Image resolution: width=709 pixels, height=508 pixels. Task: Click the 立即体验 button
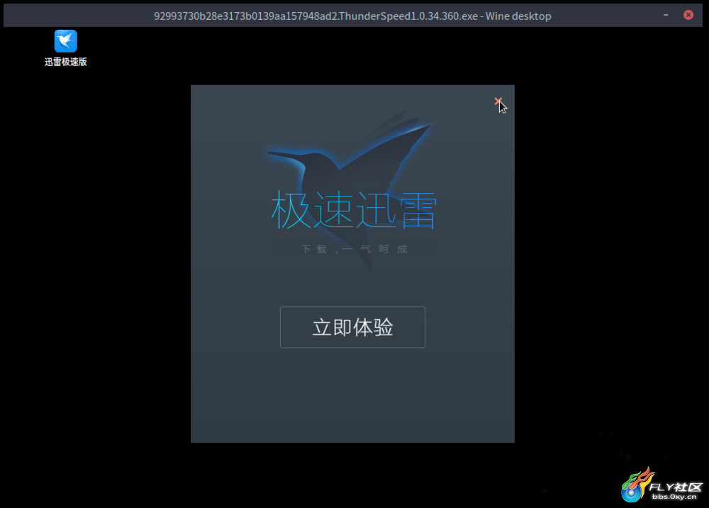[352, 327]
